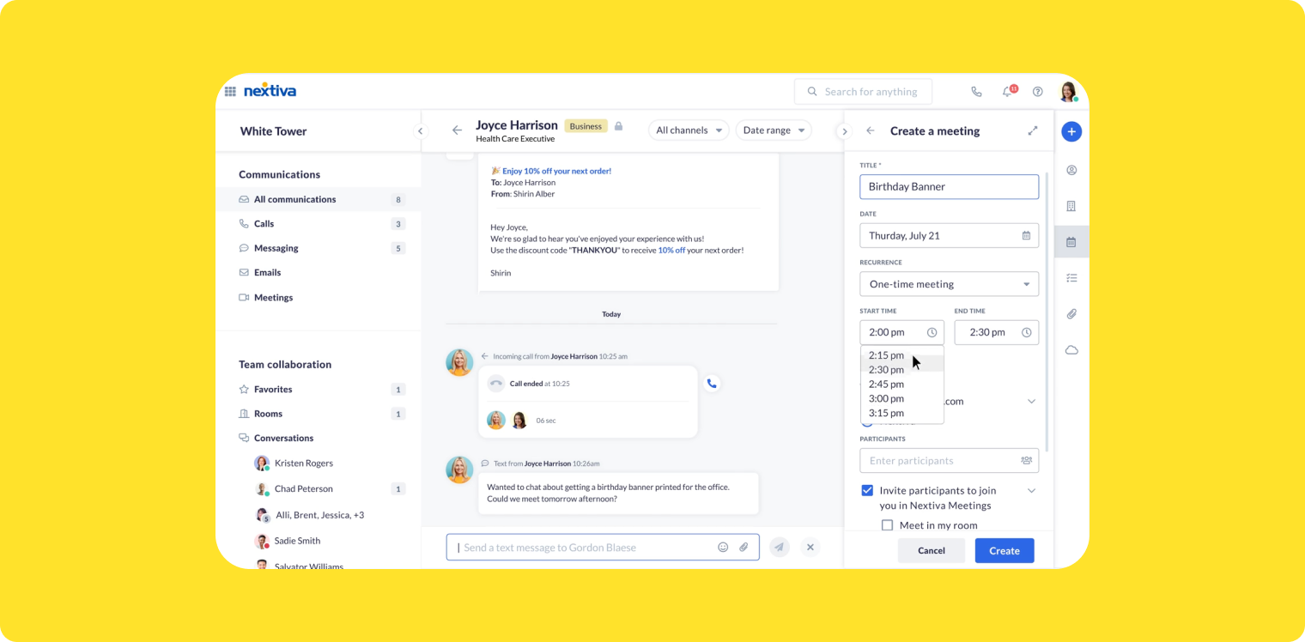Open notifications showing 11 alerts
The height and width of the screenshot is (642, 1305).
(1006, 91)
